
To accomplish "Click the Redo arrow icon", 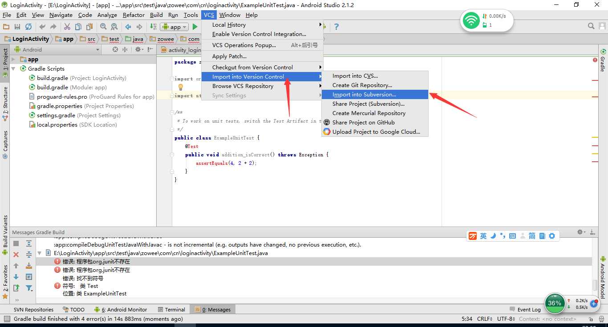I will 53,27.
